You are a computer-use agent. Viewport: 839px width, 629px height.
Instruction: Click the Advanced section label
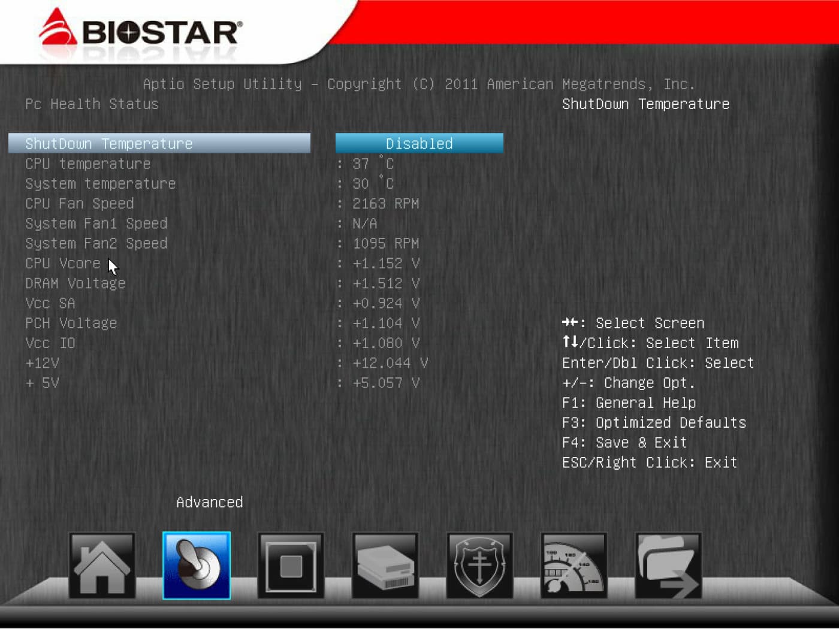(210, 502)
